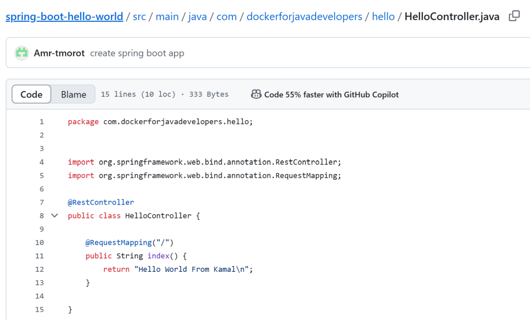
Task: Click the GitHub Copilot icon
Action: click(256, 94)
